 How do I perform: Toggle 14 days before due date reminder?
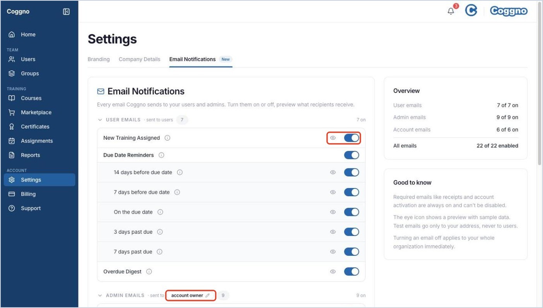click(352, 172)
